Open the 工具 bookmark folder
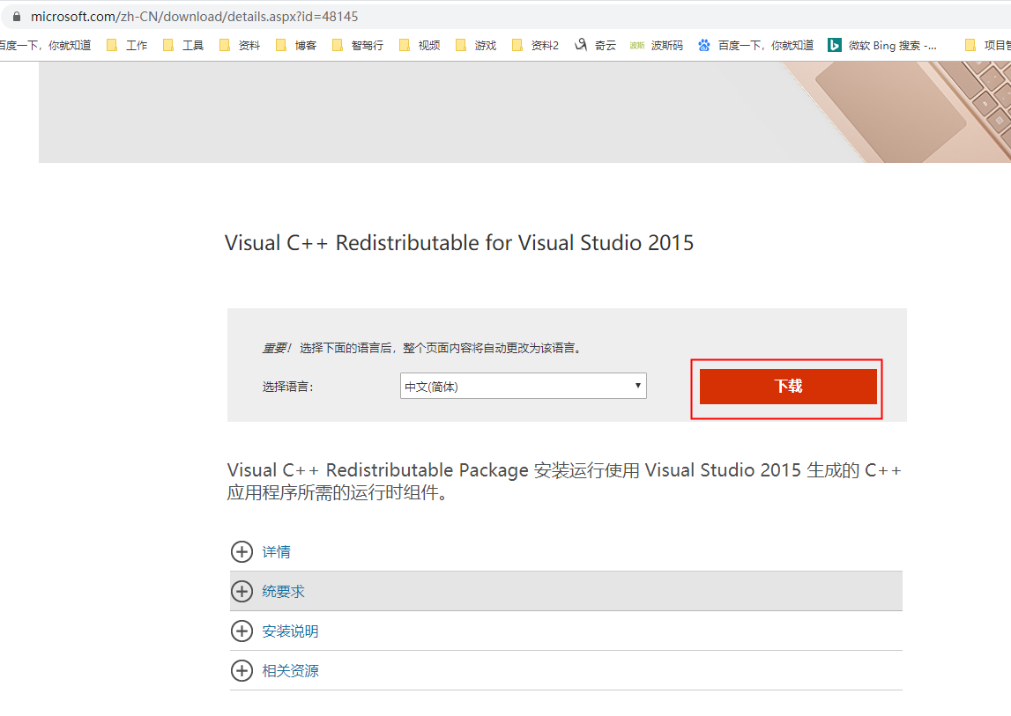 [183, 46]
